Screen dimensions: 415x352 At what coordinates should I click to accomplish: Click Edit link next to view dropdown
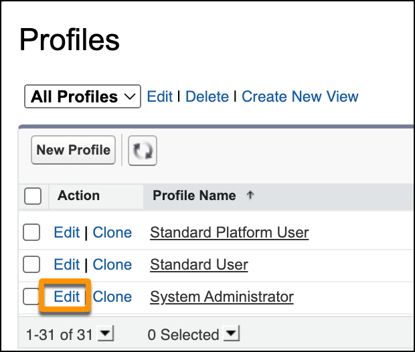coord(159,96)
